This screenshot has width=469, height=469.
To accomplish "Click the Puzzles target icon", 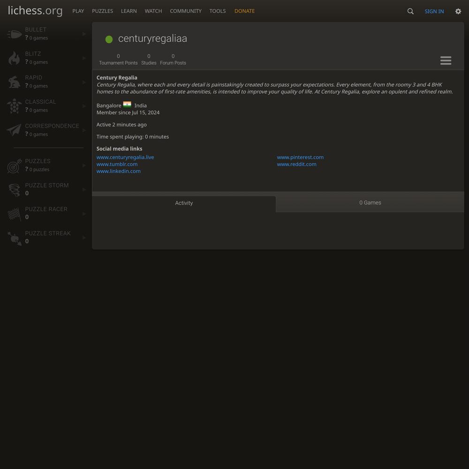I will coord(14,166).
